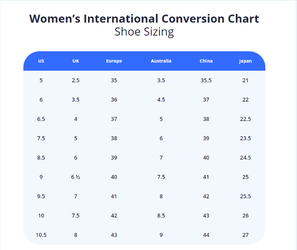Click the Australia column header
This screenshot has height=250, width=297.
point(161,61)
